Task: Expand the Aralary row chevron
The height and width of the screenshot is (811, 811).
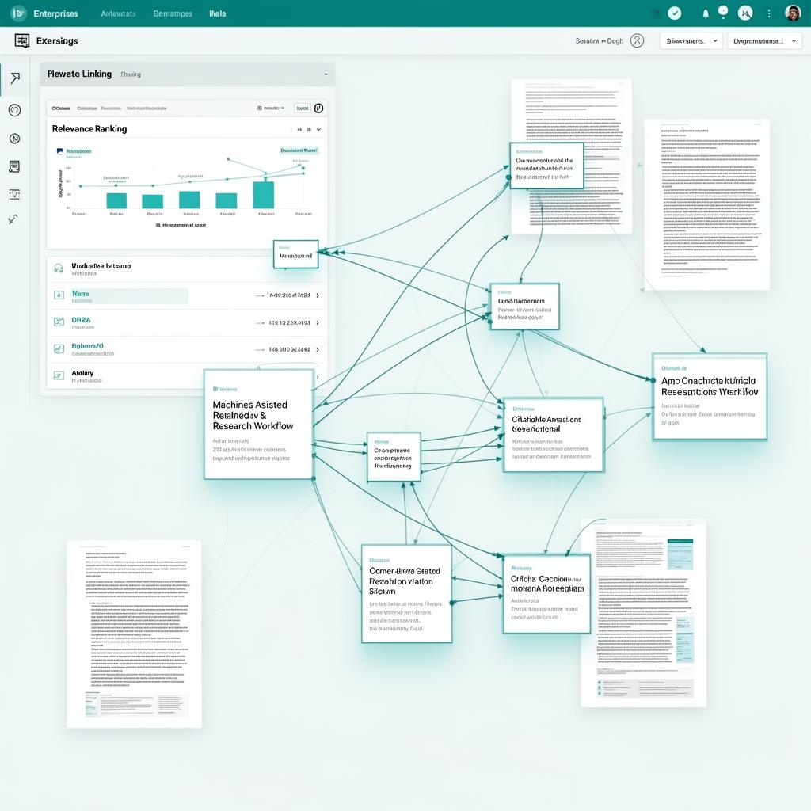Action: click(x=318, y=377)
